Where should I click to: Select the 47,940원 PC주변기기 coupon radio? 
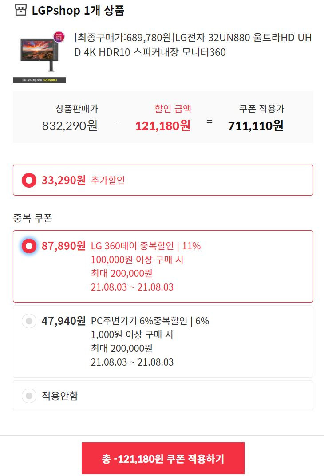point(29,321)
